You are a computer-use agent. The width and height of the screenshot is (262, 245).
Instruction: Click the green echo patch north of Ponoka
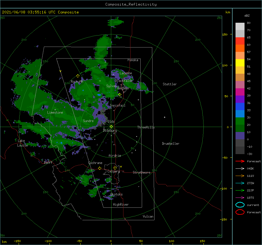[115, 22]
